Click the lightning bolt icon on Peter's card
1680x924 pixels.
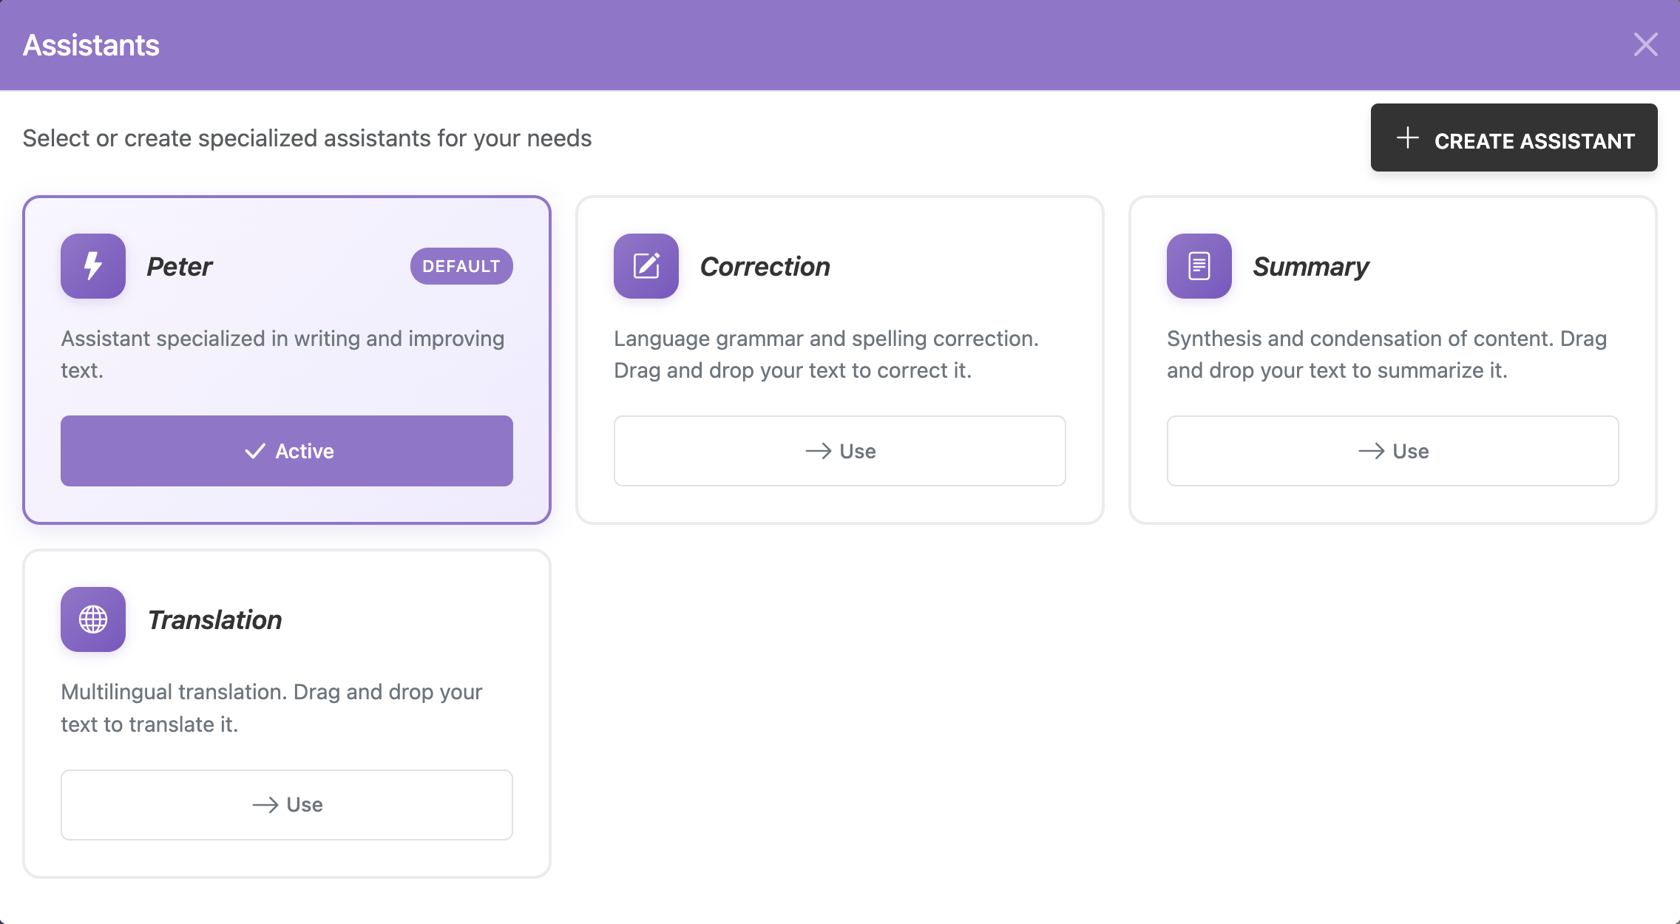click(x=92, y=266)
